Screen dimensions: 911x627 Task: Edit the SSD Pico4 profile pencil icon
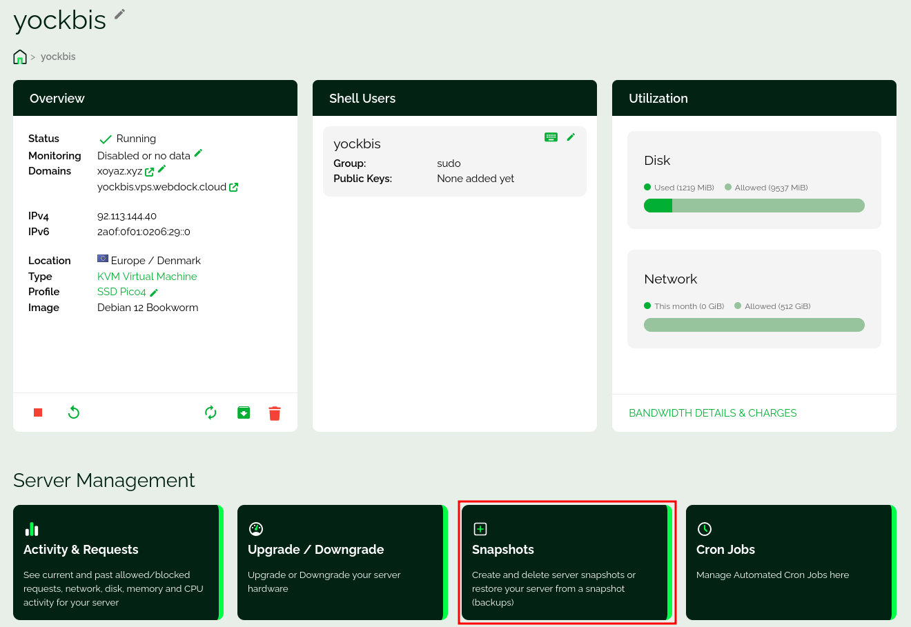pyautogui.click(x=154, y=292)
